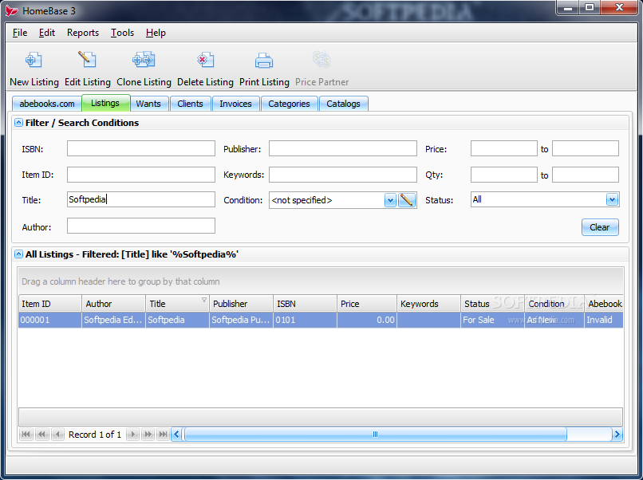Click the 'Softpedia Pu...' publisher cell
The height and width of the screenshot is (480, 643).
pos(241,320)
